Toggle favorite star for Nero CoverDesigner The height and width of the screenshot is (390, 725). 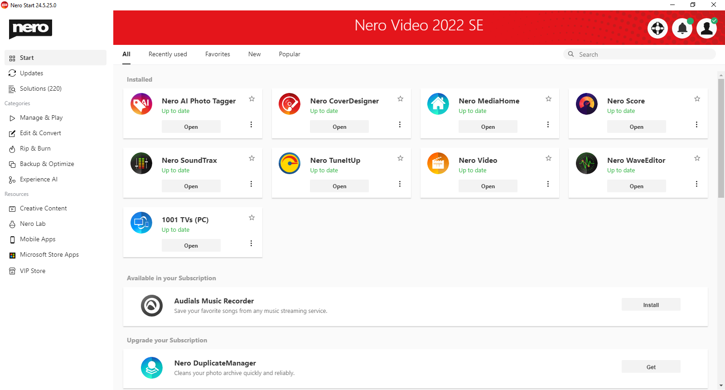[400, 99]
